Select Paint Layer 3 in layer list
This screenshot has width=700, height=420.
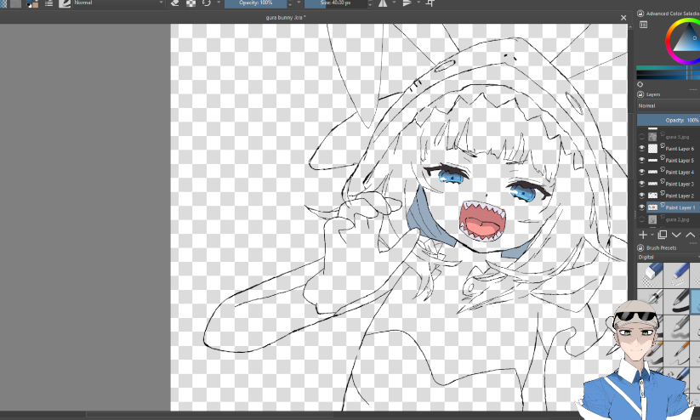tap(680, 184)
